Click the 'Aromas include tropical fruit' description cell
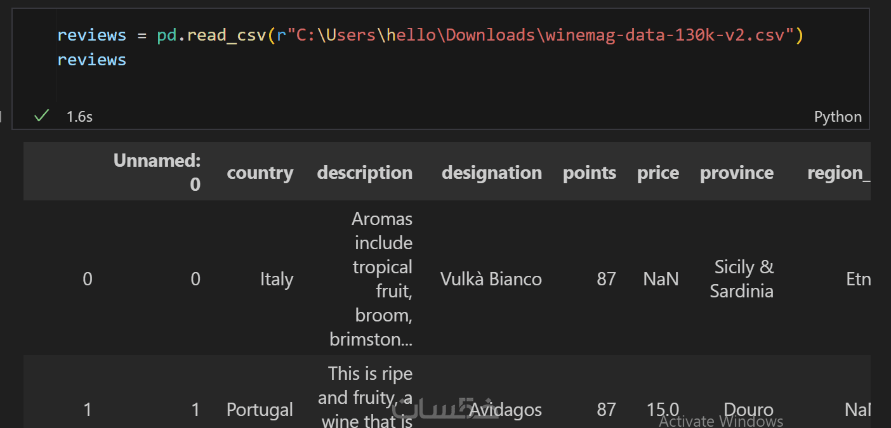This screenshot has height=428, width=891. [x=374, y=279]
